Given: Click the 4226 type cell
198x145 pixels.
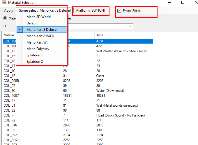Looking at the screenshot, I should point(100,46).
